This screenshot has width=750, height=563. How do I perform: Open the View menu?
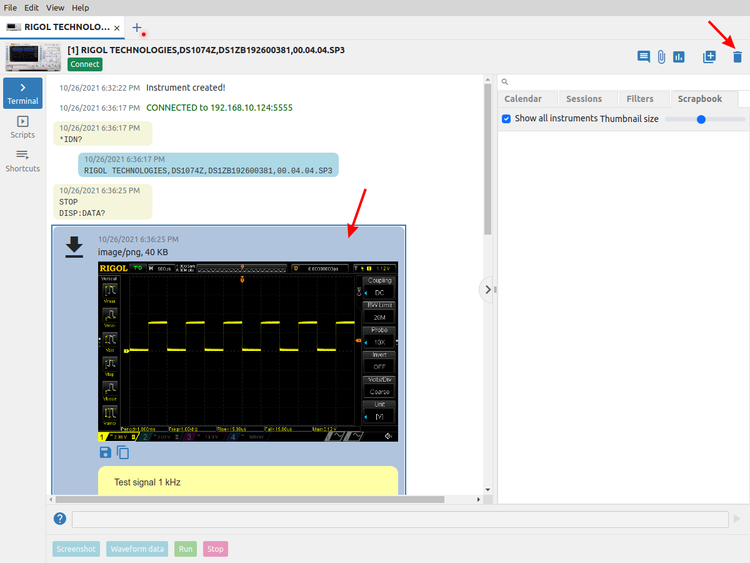pyautogui.click(x=55, y=8)
